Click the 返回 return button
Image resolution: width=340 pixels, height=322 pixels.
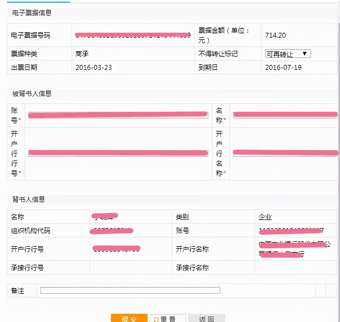(207, 319)
